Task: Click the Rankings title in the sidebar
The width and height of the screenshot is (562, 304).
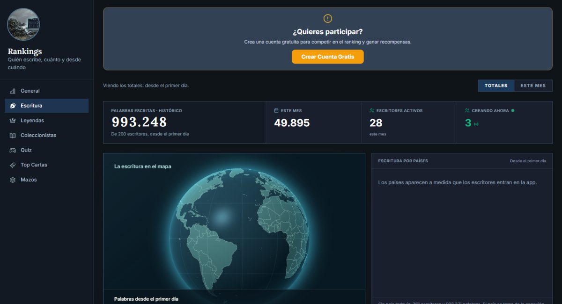Action: pos(25,51)
